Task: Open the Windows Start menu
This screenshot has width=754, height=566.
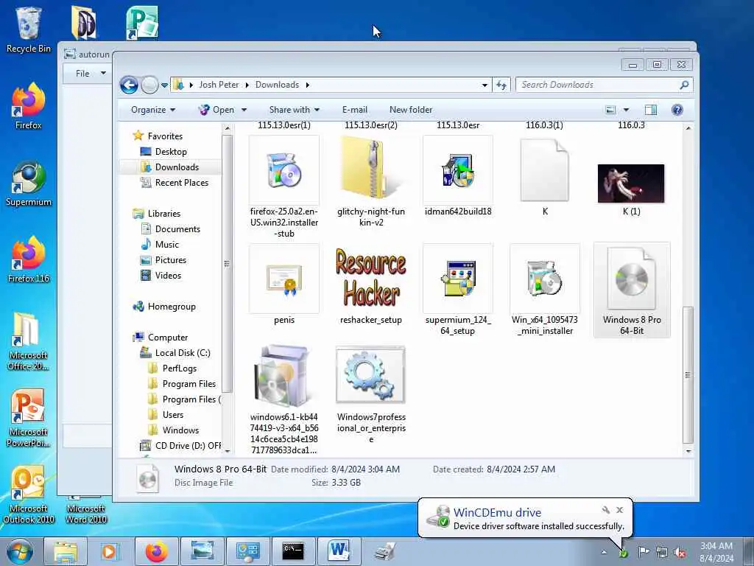Action: click(x=20, y=551)
